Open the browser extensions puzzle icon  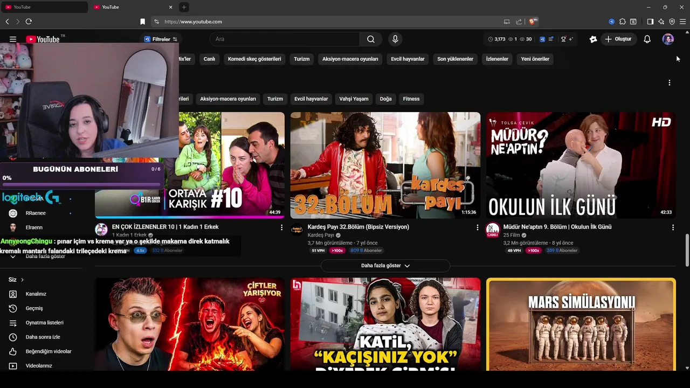click(623, 22)
